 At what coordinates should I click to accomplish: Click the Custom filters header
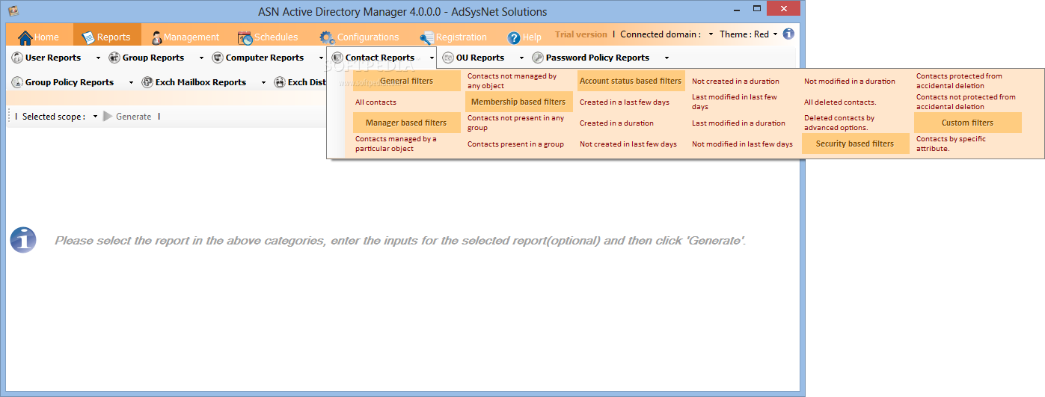click(x=968, y=123)
